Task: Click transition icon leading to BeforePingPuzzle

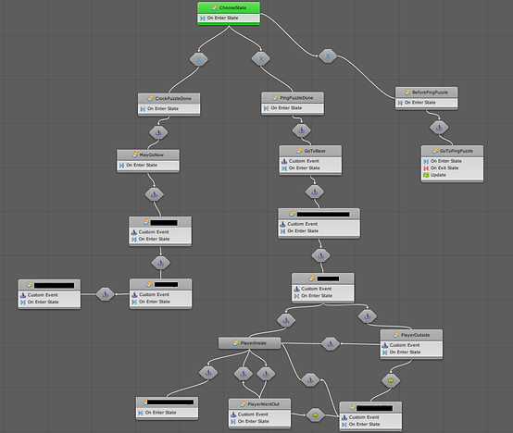Action: tap(328, 56)
